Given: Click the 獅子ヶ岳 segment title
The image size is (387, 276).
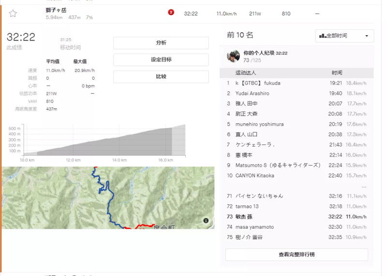Looking at the screenshot, I should [x=56, y=10].
